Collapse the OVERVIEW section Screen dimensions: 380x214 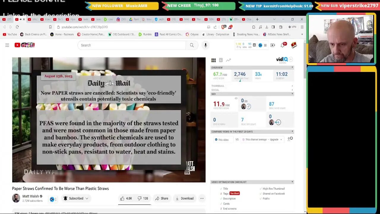click(292, 67)
